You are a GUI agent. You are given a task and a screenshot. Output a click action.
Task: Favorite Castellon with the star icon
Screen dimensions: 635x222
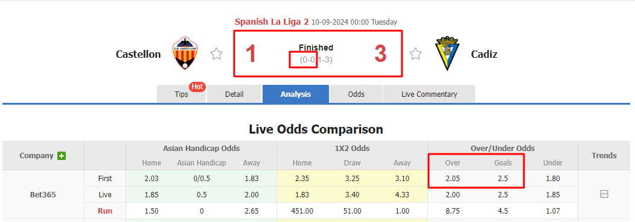click(x=217, y=54)
